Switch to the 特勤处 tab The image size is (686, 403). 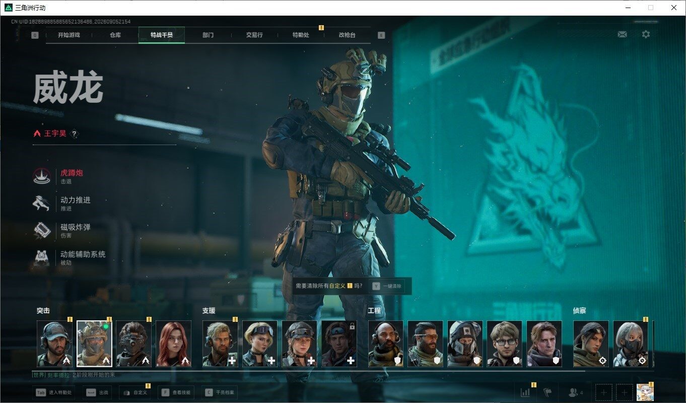301,35
